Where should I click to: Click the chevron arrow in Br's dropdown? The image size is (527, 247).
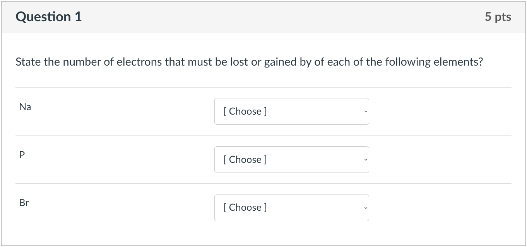pos(364,208)
